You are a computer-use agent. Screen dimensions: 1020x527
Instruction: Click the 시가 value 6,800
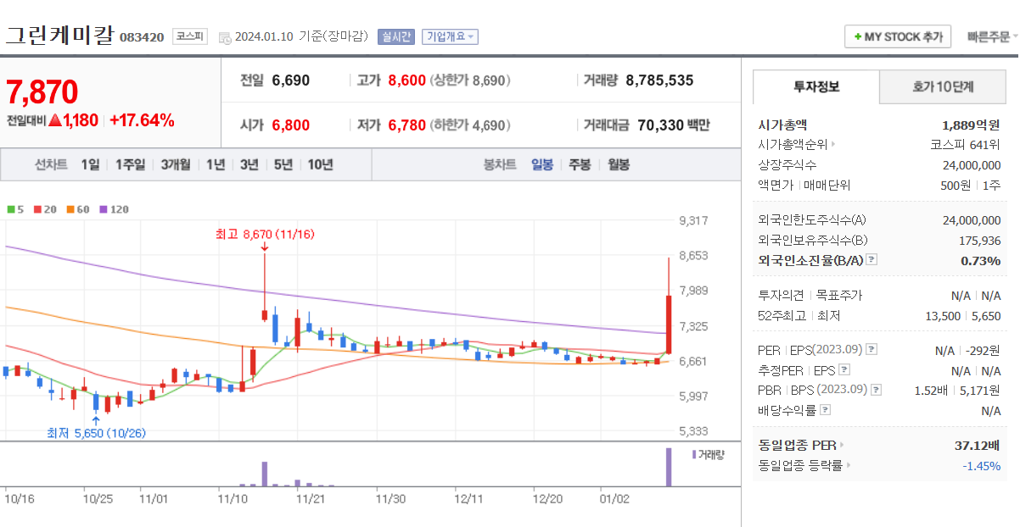291,125
